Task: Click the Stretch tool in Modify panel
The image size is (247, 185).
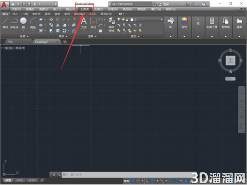Action: 51,31
